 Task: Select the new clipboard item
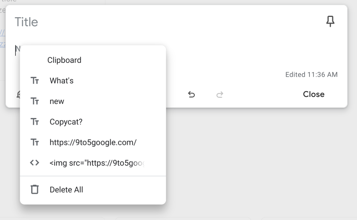pos(93,101)
